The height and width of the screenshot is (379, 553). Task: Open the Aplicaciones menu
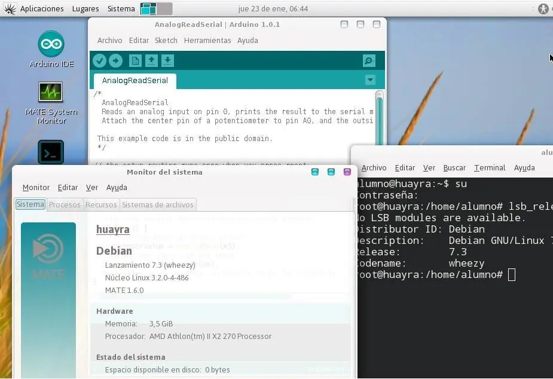[x=42, y=9]
